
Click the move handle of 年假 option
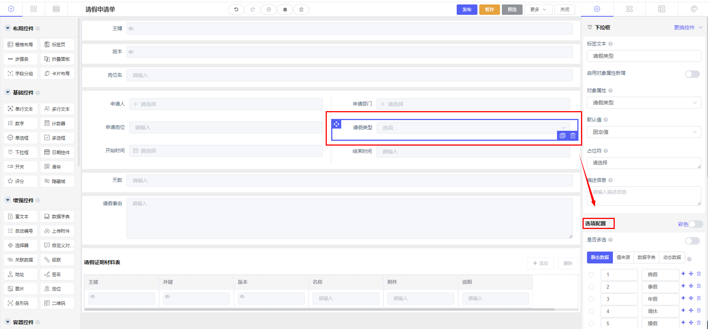[691, 298]
